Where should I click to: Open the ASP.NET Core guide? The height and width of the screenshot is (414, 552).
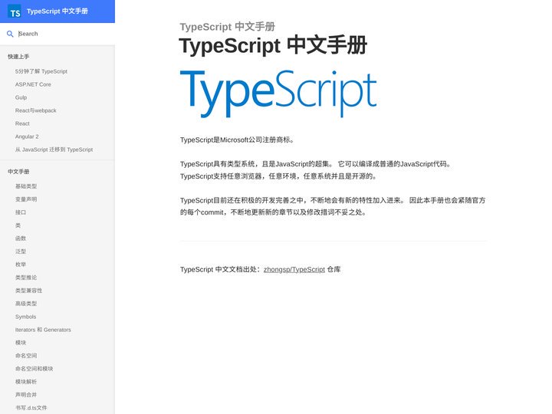click(33, 84)
